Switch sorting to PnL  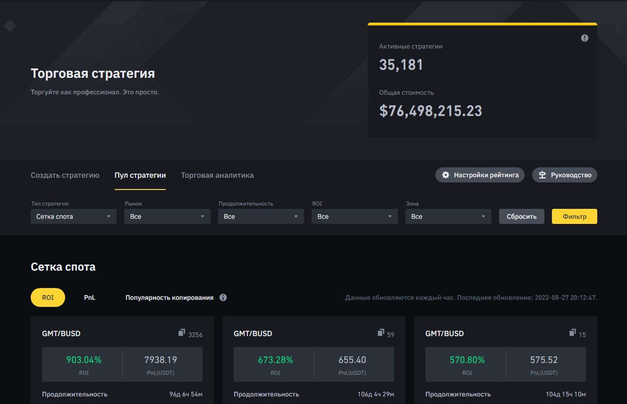[x=90, y=297]
